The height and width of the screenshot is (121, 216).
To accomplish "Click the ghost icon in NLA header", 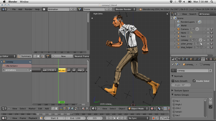I will click(56, 109).
